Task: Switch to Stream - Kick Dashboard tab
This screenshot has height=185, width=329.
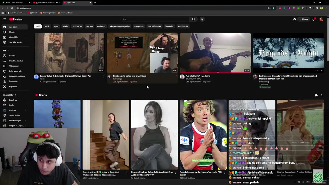Action: click(x=15, y=3)
